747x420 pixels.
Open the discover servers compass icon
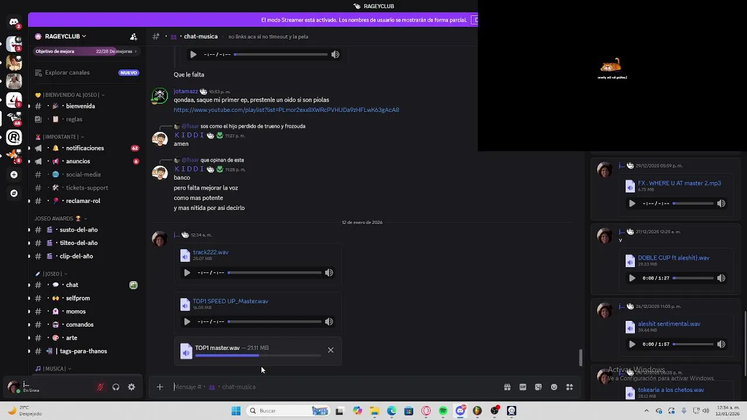coord(14,193)
